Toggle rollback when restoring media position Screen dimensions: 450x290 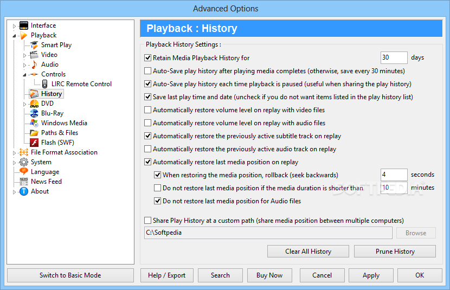point(157,175)
